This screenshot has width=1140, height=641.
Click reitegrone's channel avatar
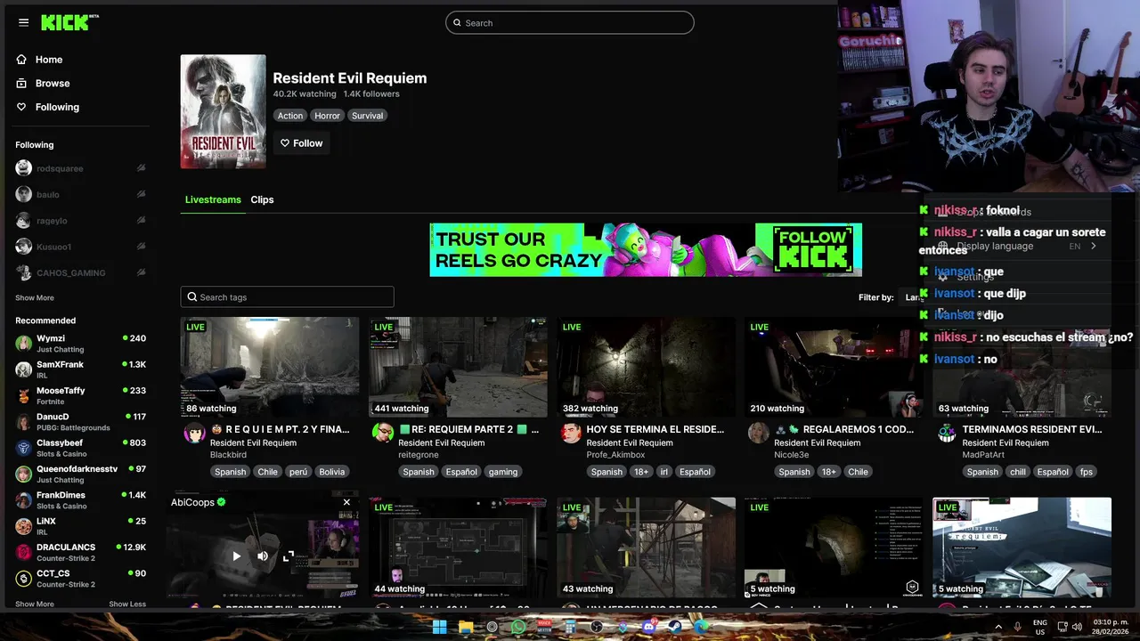click(383, 434)
